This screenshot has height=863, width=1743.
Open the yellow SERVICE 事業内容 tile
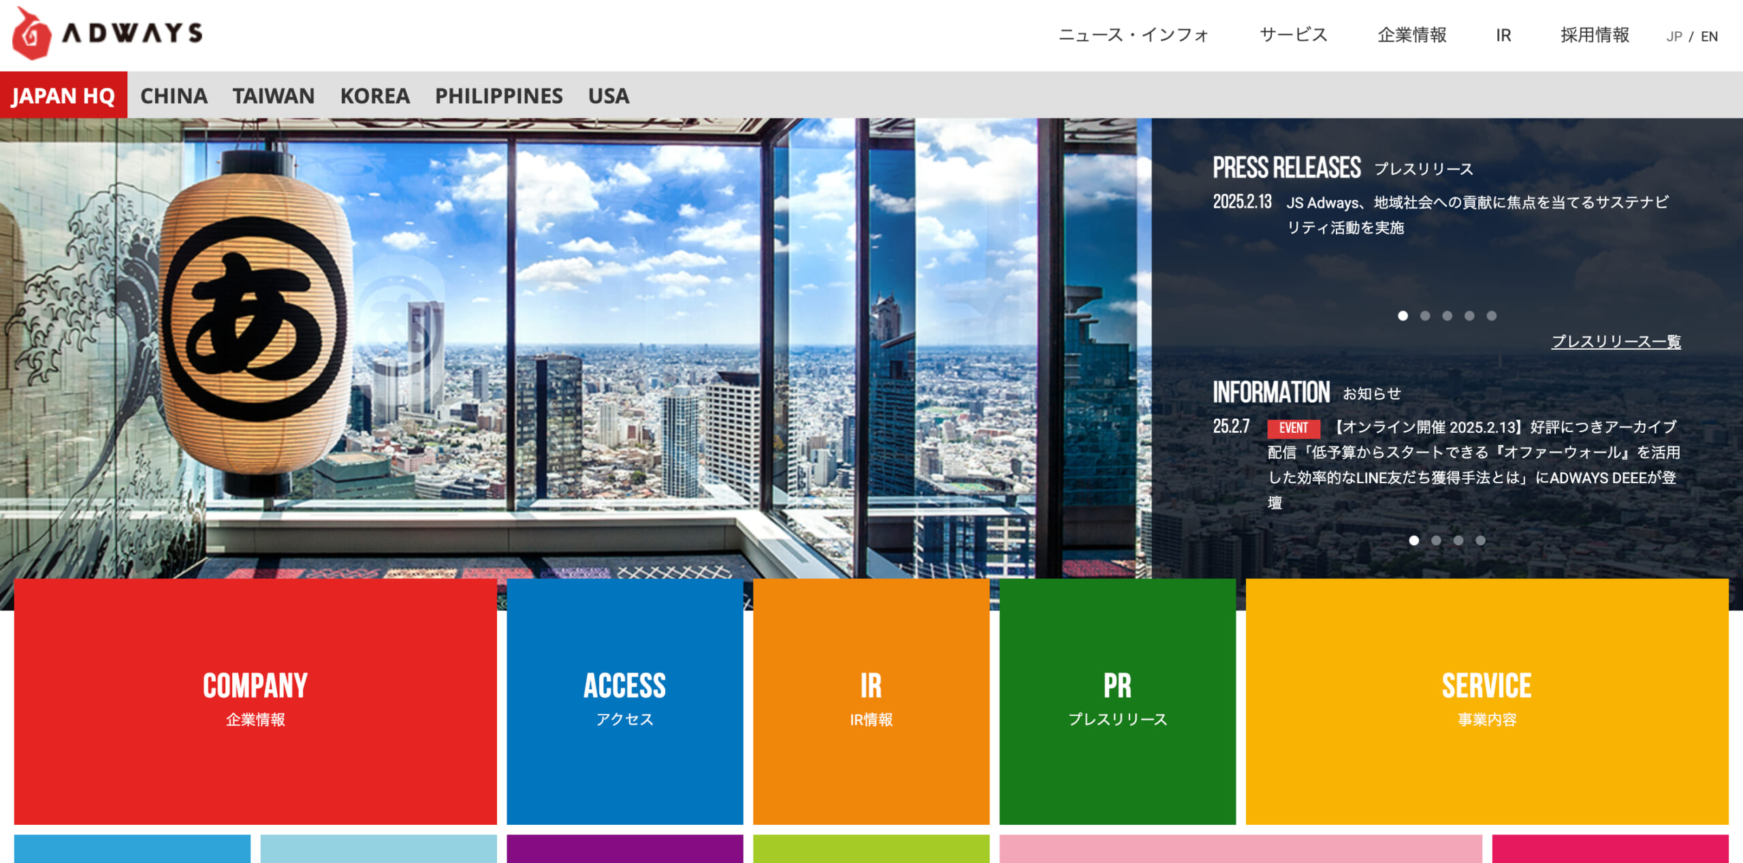1487,702
